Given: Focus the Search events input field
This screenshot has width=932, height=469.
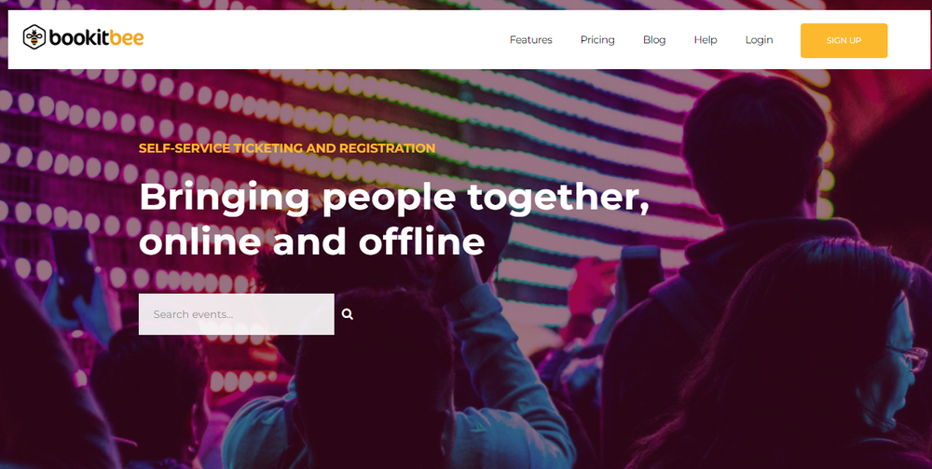Looking at the screenshot, I should [236, 314].
